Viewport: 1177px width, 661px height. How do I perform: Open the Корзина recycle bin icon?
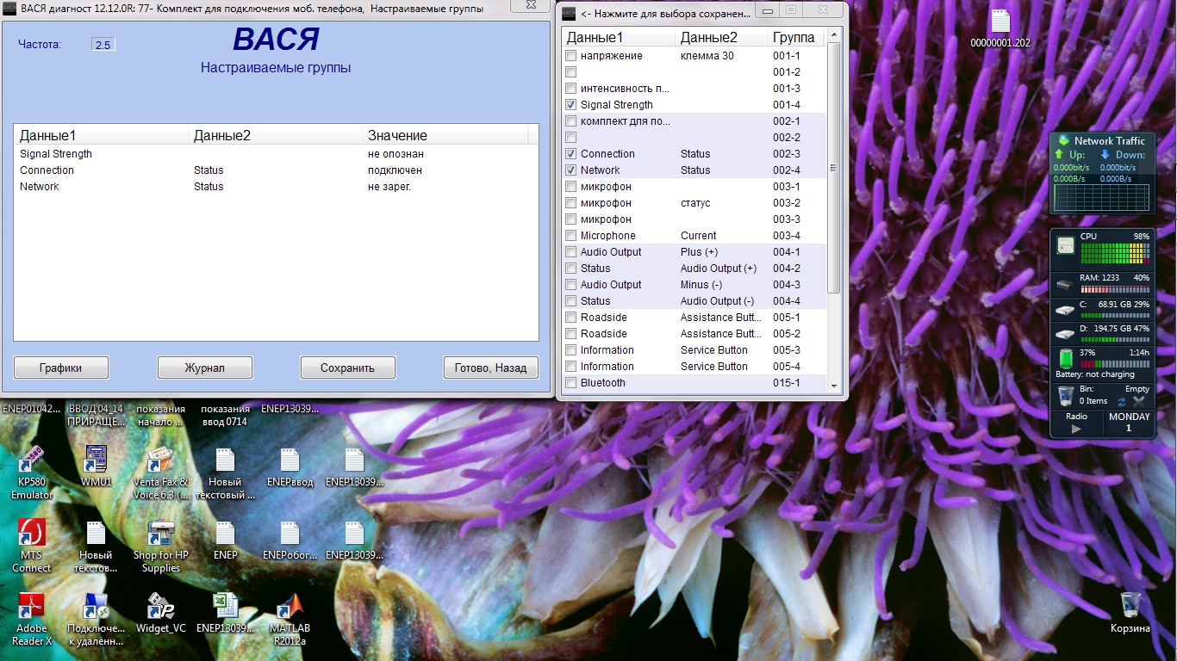point(1130,605)
